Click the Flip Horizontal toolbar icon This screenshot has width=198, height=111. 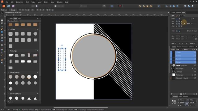(166, 6)
